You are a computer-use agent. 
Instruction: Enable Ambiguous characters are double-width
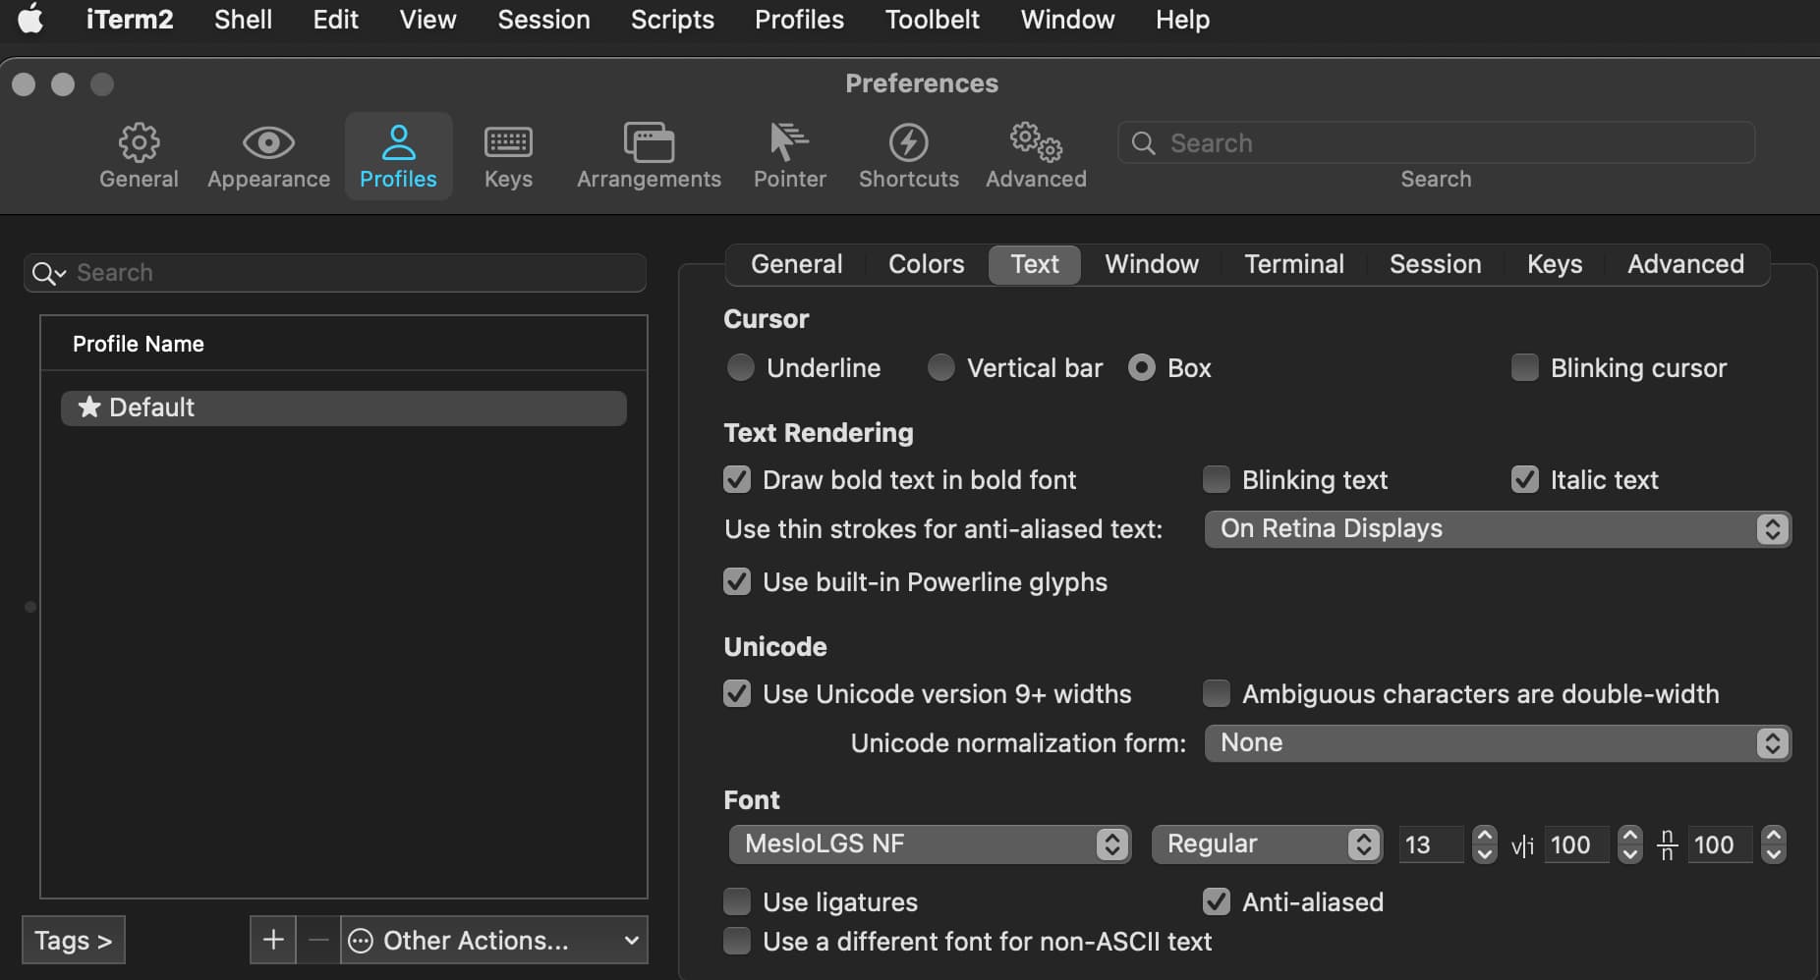pyautogui.click(x=1217, y=693)
